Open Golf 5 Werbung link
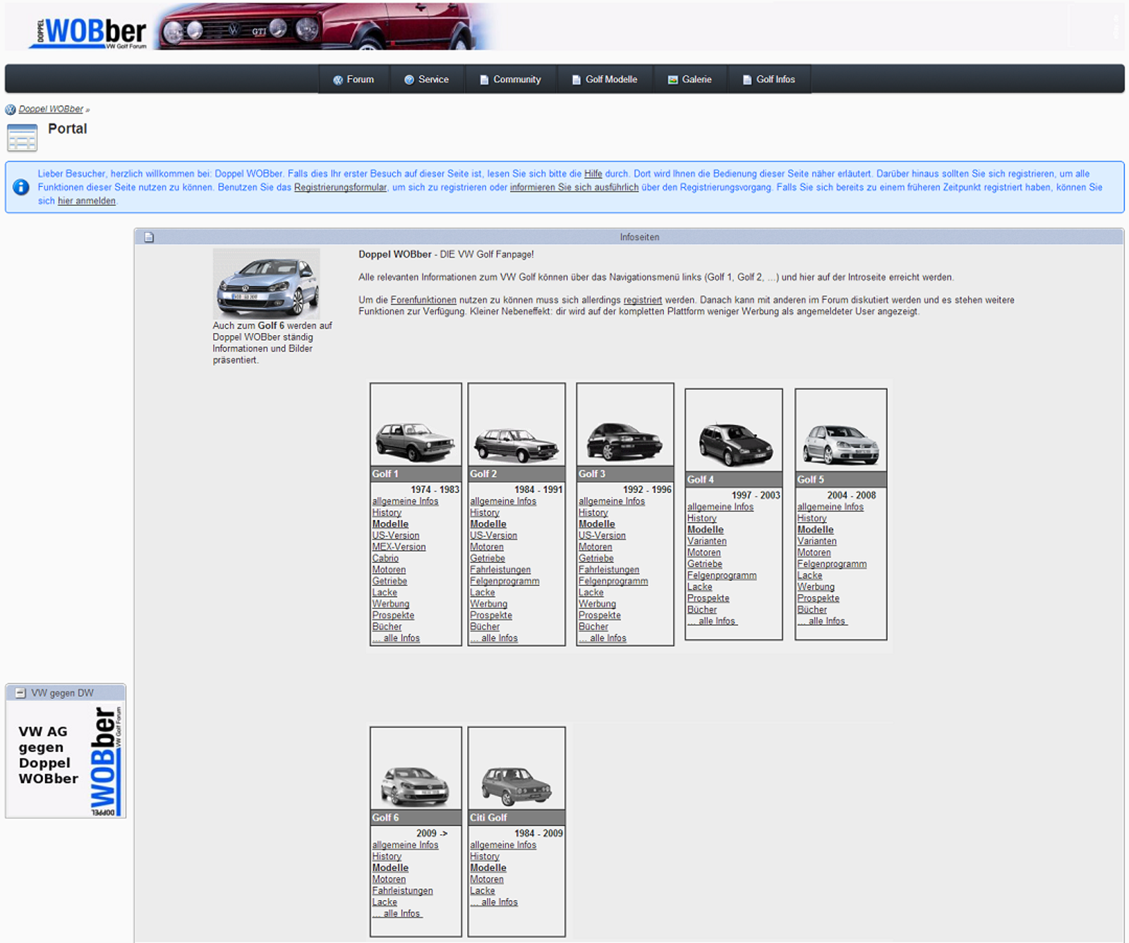The image size is (1129, 943). pos(816,587)
